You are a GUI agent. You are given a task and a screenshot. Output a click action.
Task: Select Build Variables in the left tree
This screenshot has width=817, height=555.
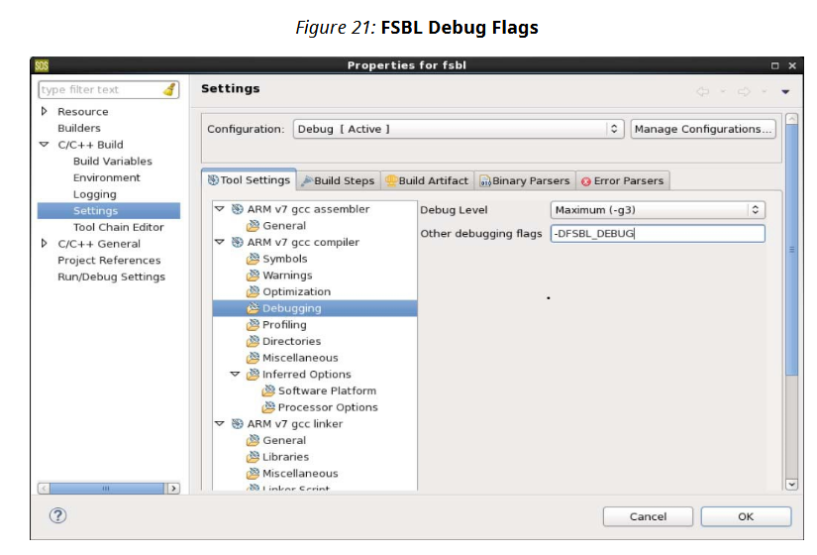point(113,162)
